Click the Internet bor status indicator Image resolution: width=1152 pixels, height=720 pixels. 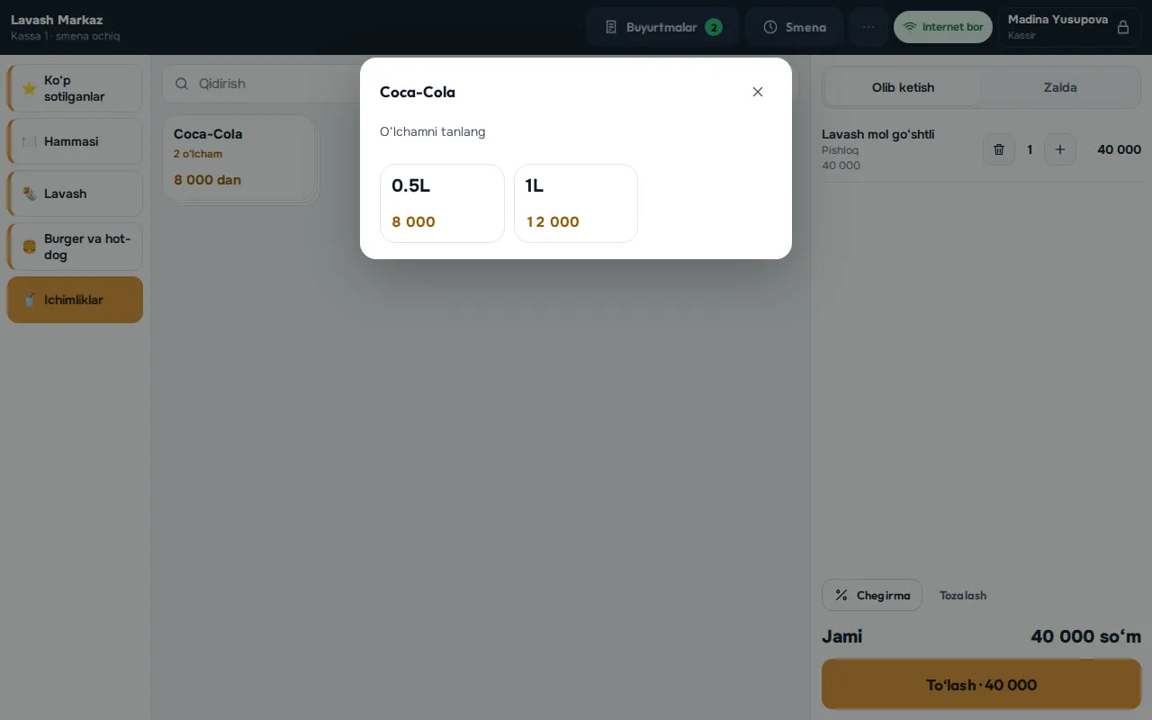(943, 27)
